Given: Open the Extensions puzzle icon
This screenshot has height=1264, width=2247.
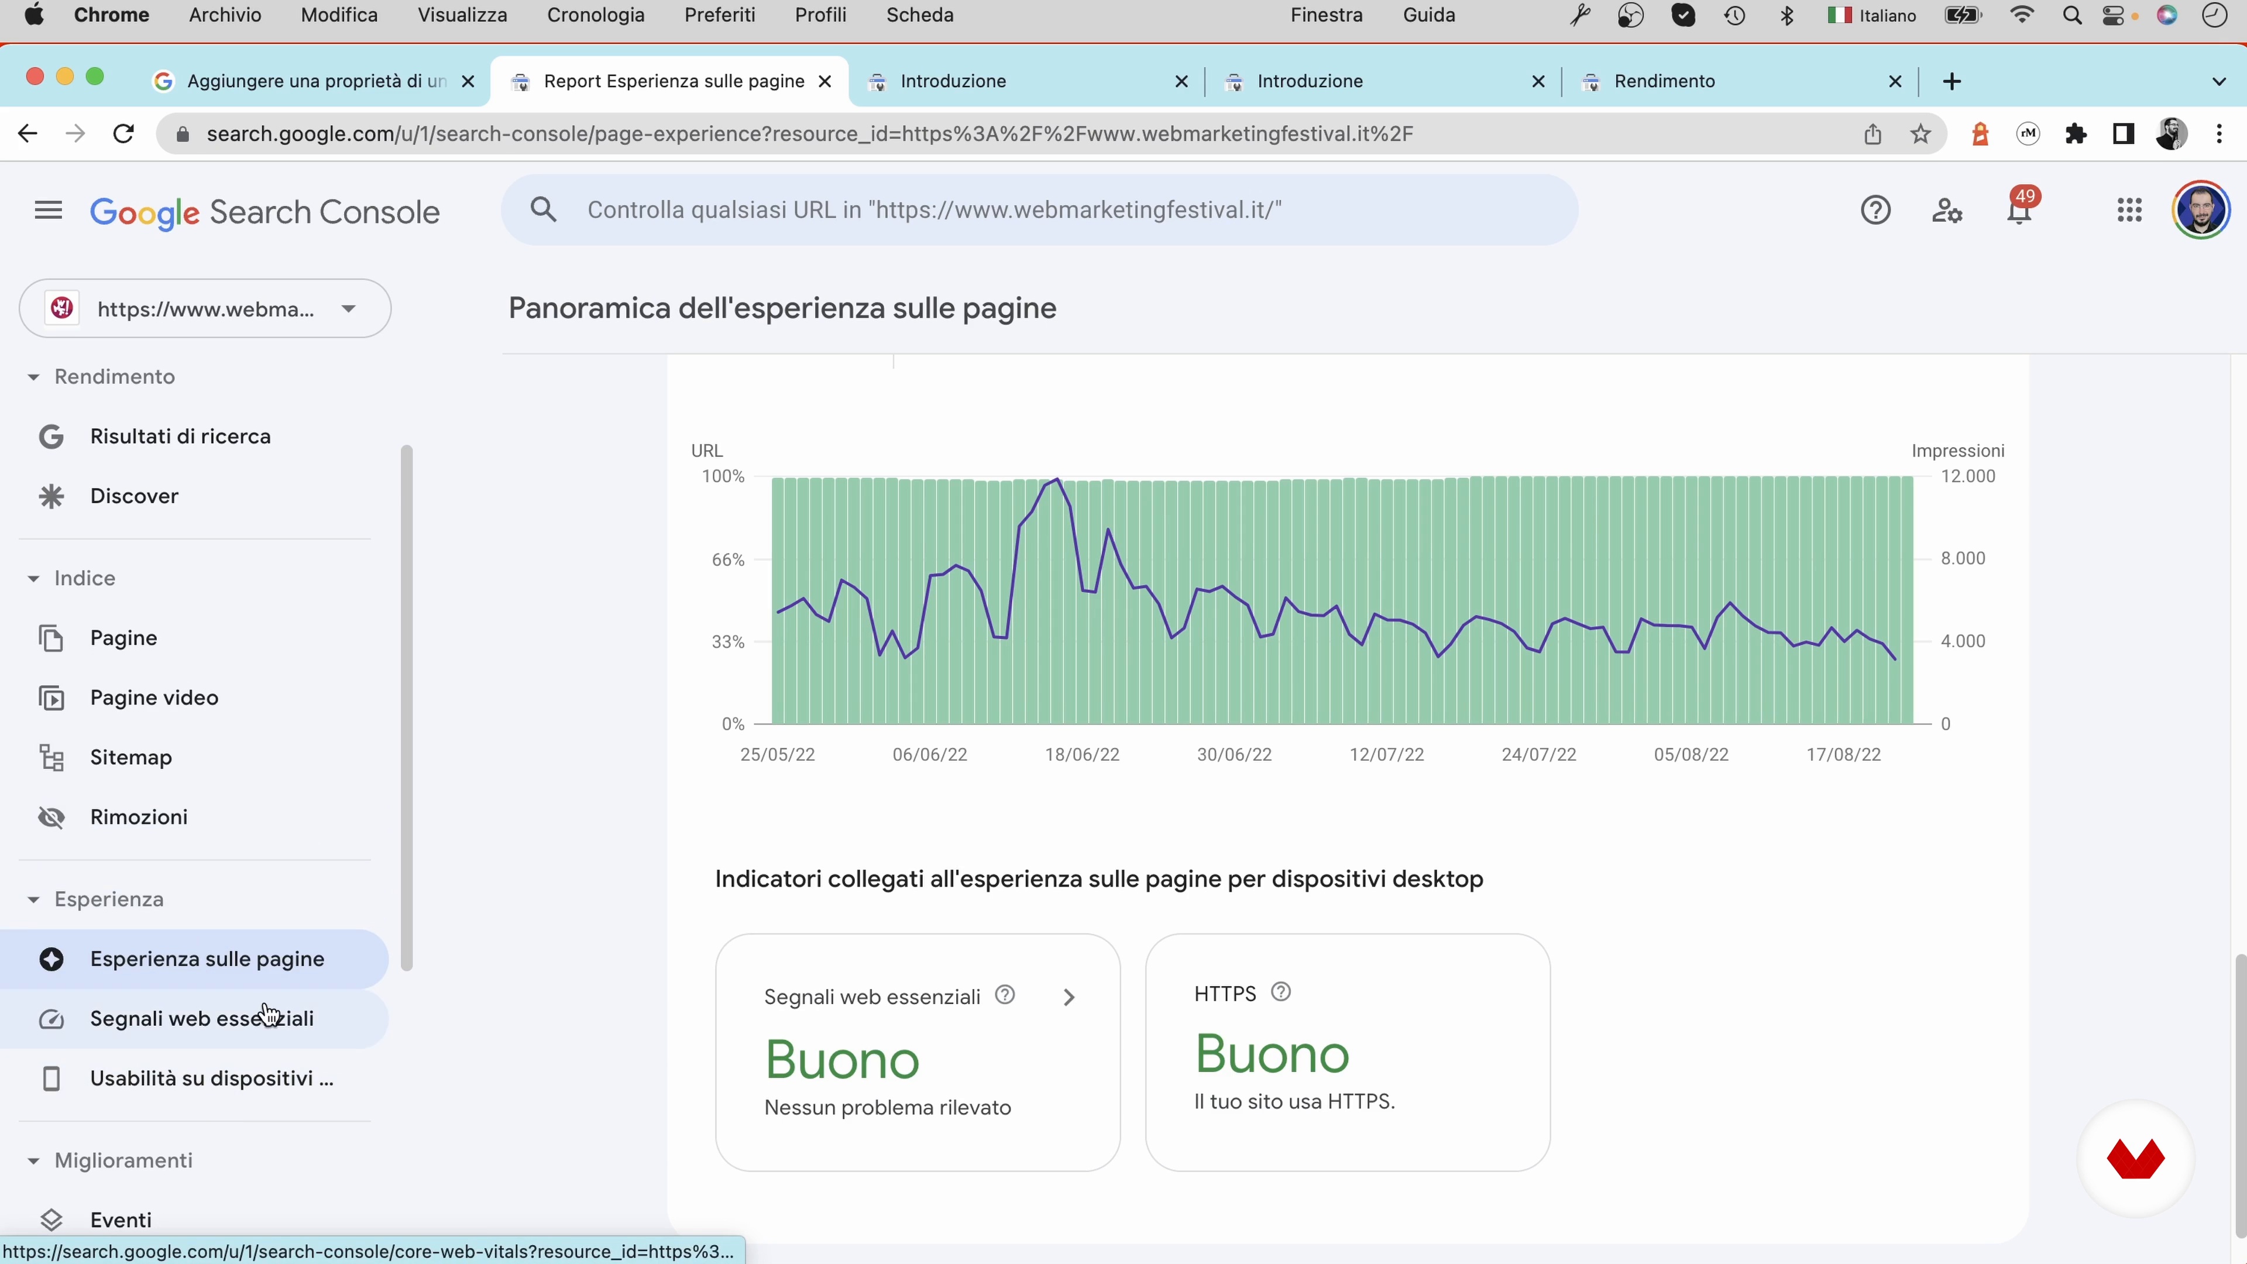Looking at the screenshot, I should pos(2076,133).
